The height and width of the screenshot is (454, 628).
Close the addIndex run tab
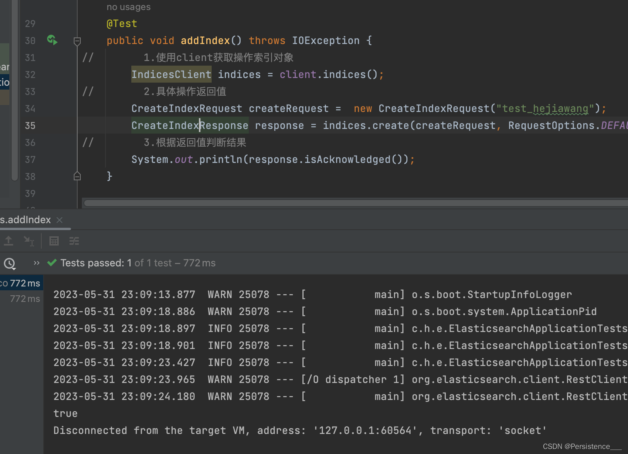click(x=59, y=220)
